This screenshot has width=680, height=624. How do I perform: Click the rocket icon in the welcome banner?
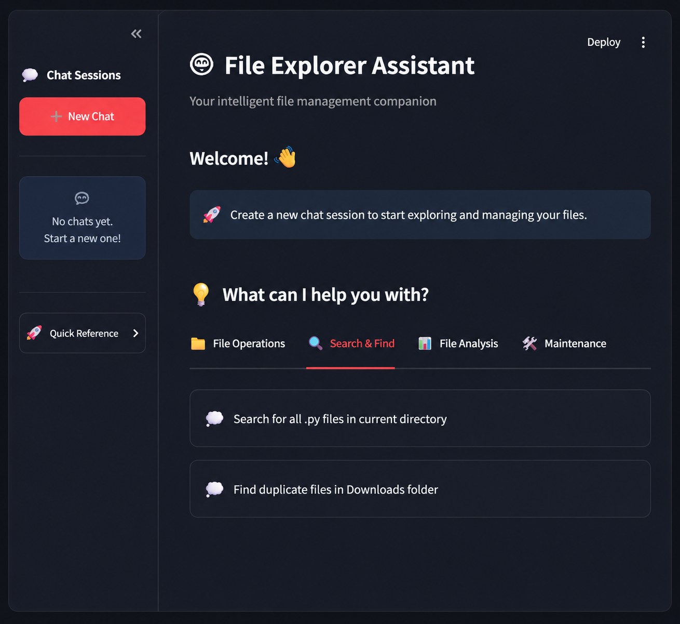coord(212,215)
